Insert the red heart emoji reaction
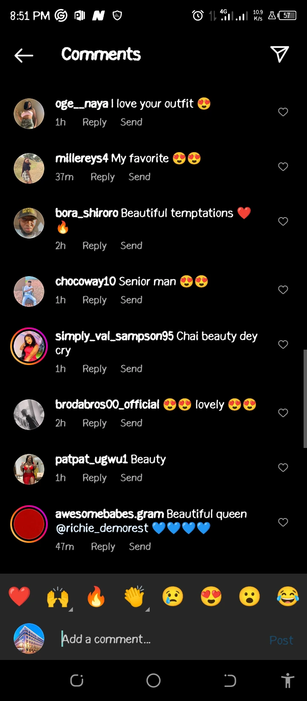Image resolution: width=307 pixels, height=701 pixels. coord(20,596)
